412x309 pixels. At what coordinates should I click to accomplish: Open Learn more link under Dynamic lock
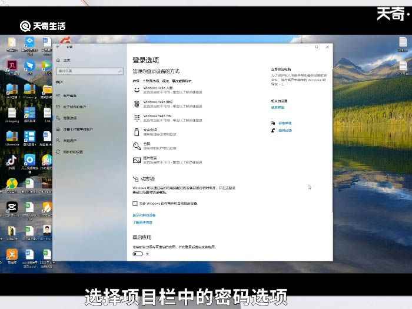tap(142, 222)
